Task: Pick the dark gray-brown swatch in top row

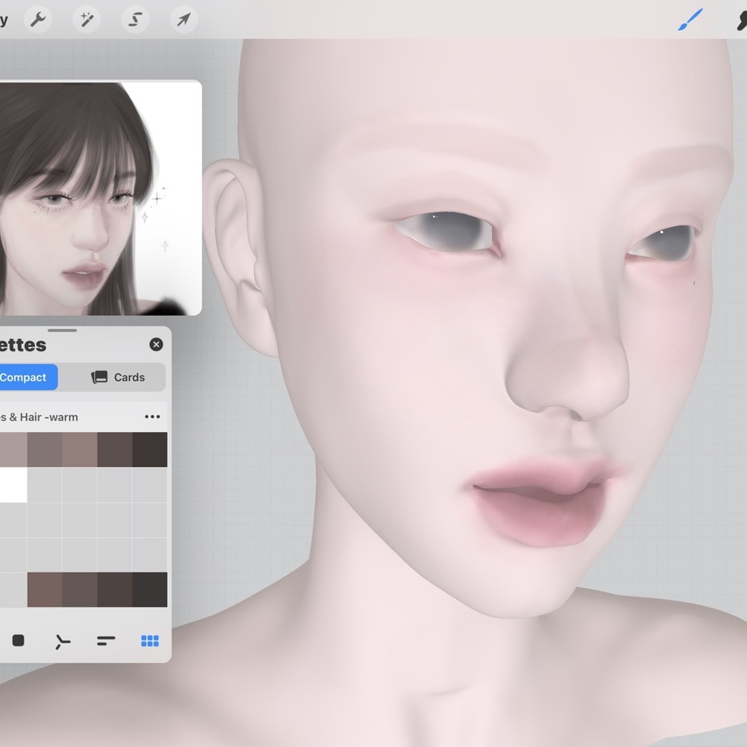Action: [x=114, y=450]
